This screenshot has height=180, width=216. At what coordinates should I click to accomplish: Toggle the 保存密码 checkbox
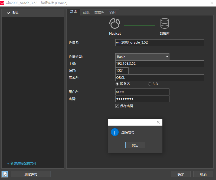[117, 106]
